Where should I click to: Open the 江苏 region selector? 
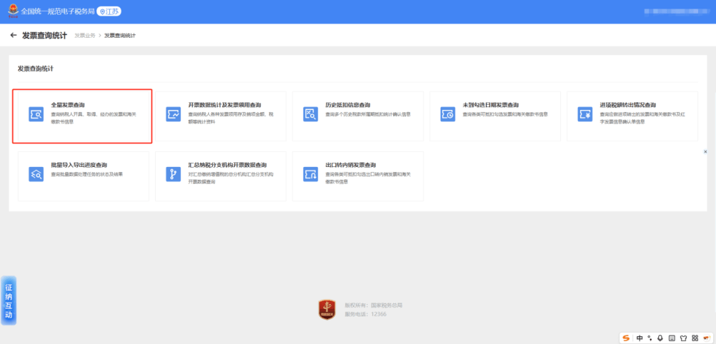pos(109,12)
